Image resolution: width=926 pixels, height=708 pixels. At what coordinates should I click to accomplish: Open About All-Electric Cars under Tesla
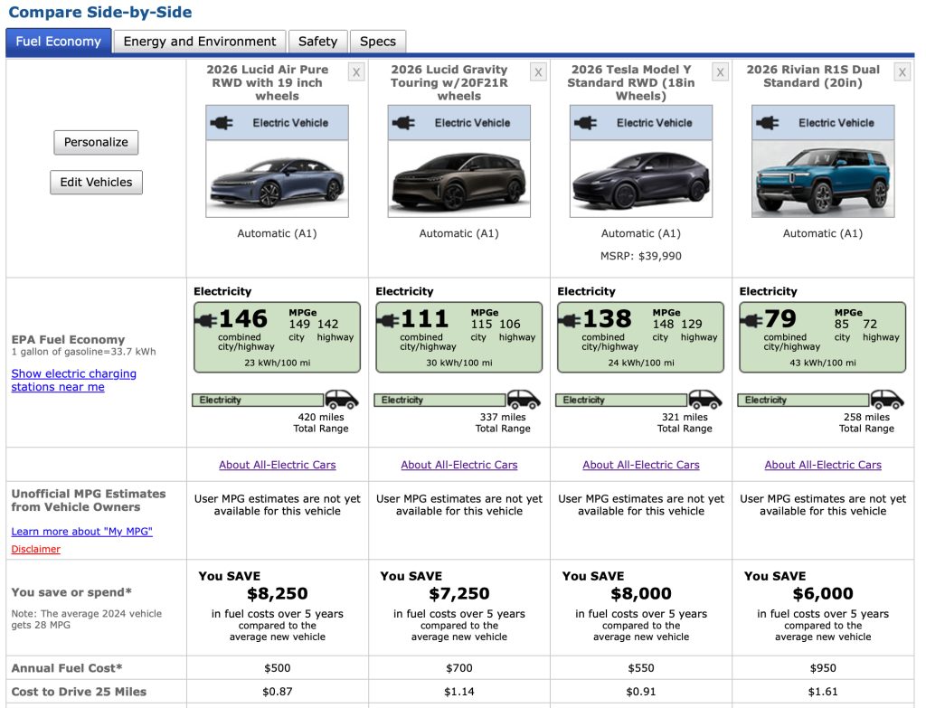[x=640, y=465]
